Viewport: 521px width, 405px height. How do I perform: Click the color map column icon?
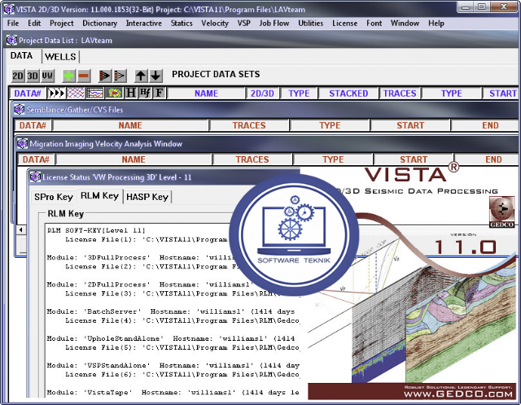(114, 94)
